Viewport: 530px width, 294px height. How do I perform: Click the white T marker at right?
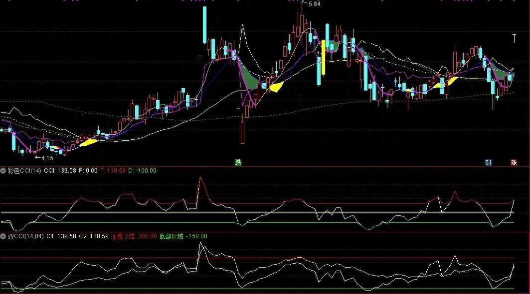coord(514,38)
